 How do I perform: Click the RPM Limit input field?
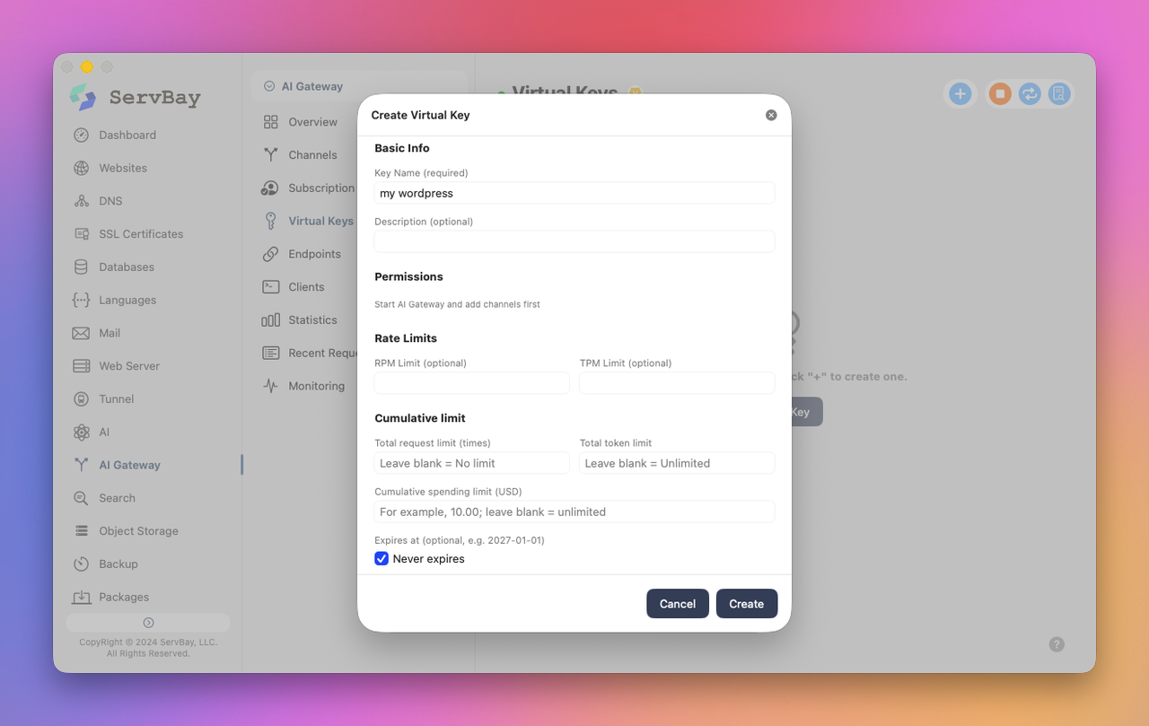coord(472,383)
